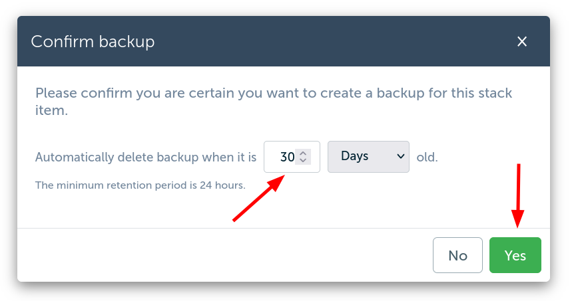The width and height of the screenshot is (572, 301).
Task: Click the retention number field showing 30
Action: tap(282, 157)
